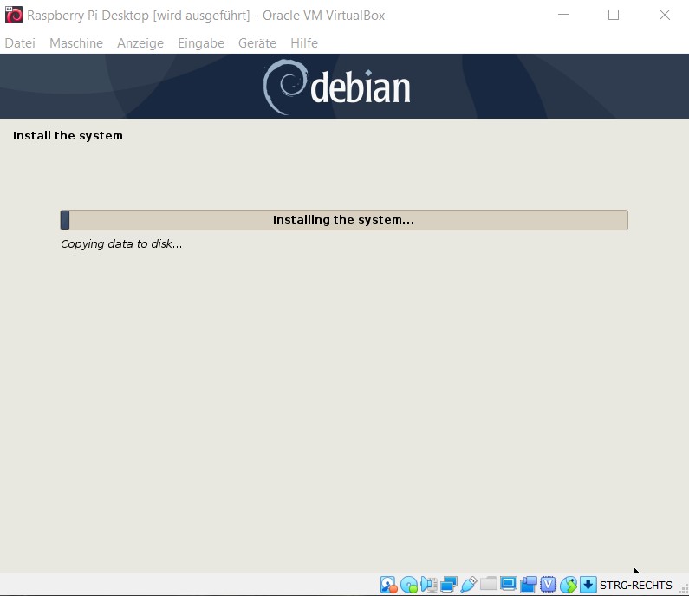Click the USB devices status icon
689x596 pixels.
coord(468,585)
